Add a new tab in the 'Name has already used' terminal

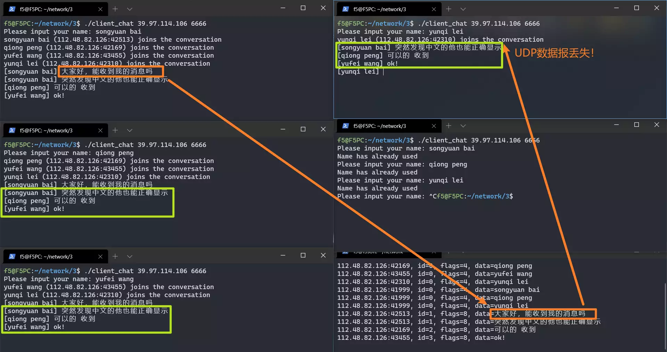(x=448, y=126)
